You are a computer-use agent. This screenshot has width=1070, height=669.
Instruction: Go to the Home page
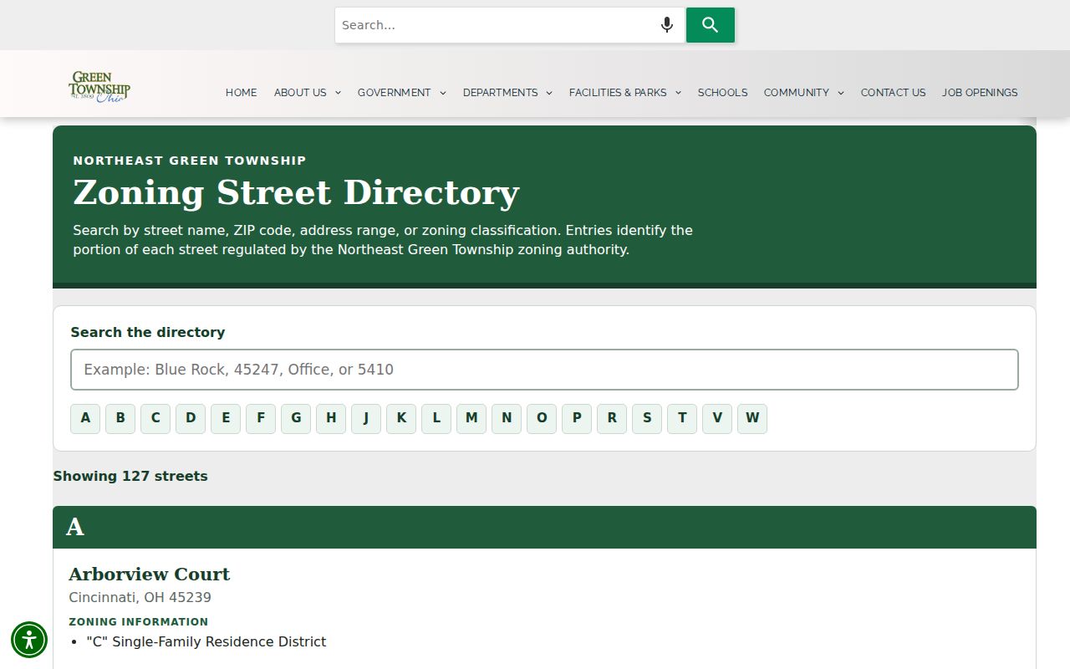coord(241,93)
